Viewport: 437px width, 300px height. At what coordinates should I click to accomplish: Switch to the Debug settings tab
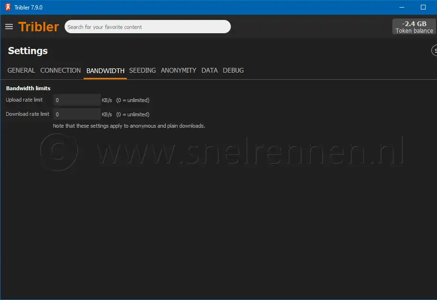(x=233, y=70)
